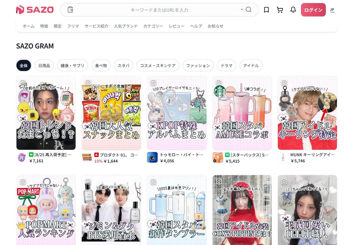
Task: Open ヘルプ in the navigation
Action: pyautogui.click(x=196, y=26)
